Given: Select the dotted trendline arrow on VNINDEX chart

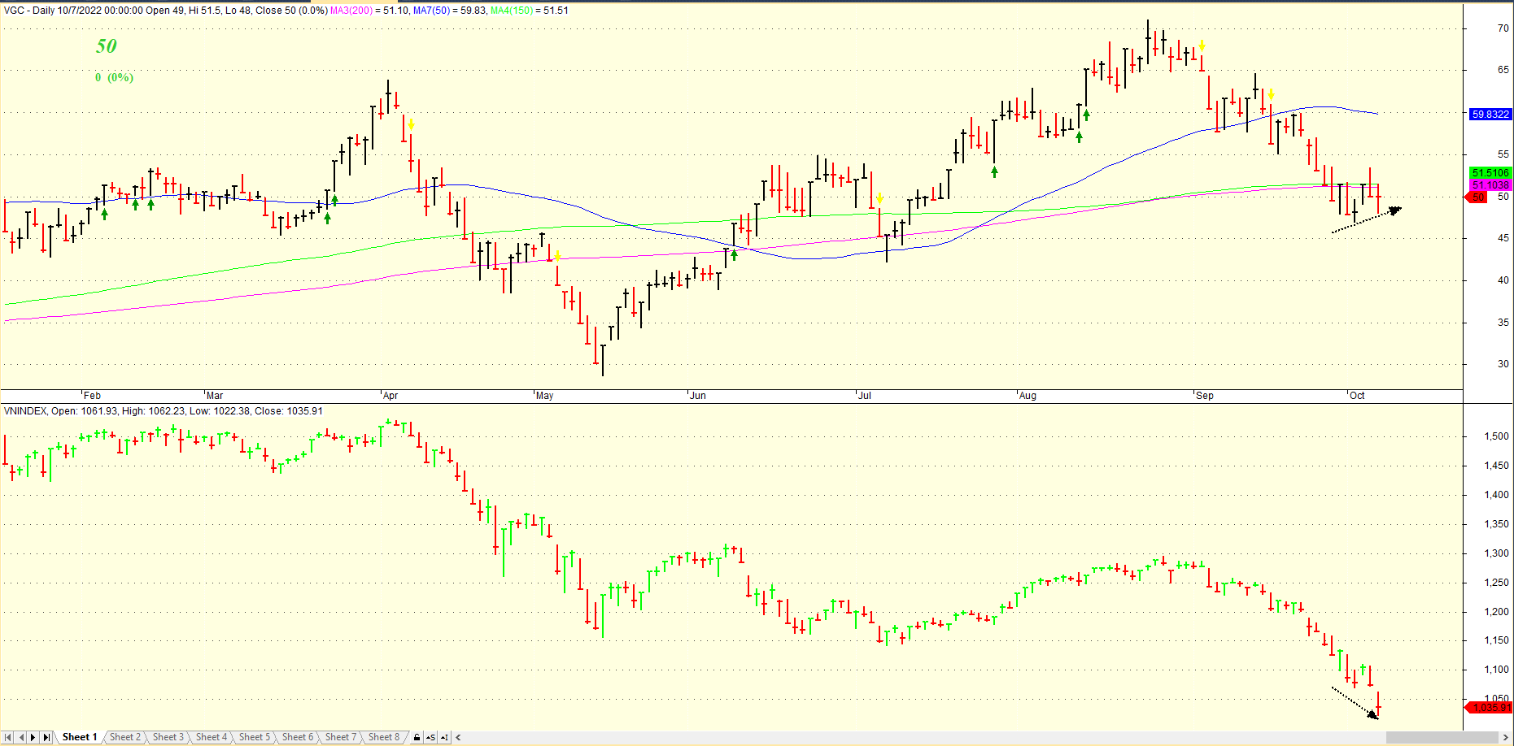Looking at the screenshot, I should [x=1355, y=703].
